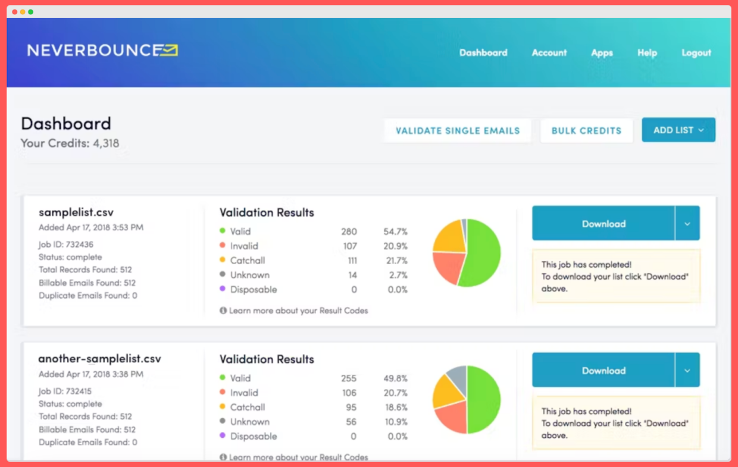Click the purple Disposable dot in another-samplelist.csv results

223,435
